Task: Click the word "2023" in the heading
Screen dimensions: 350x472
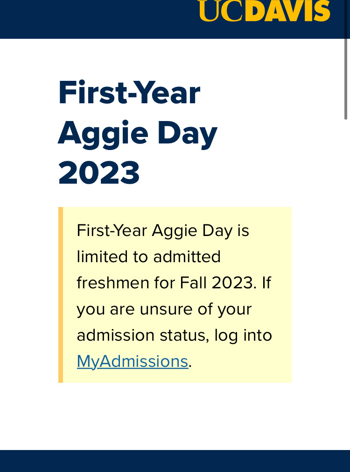Action: tap(99, 173)
